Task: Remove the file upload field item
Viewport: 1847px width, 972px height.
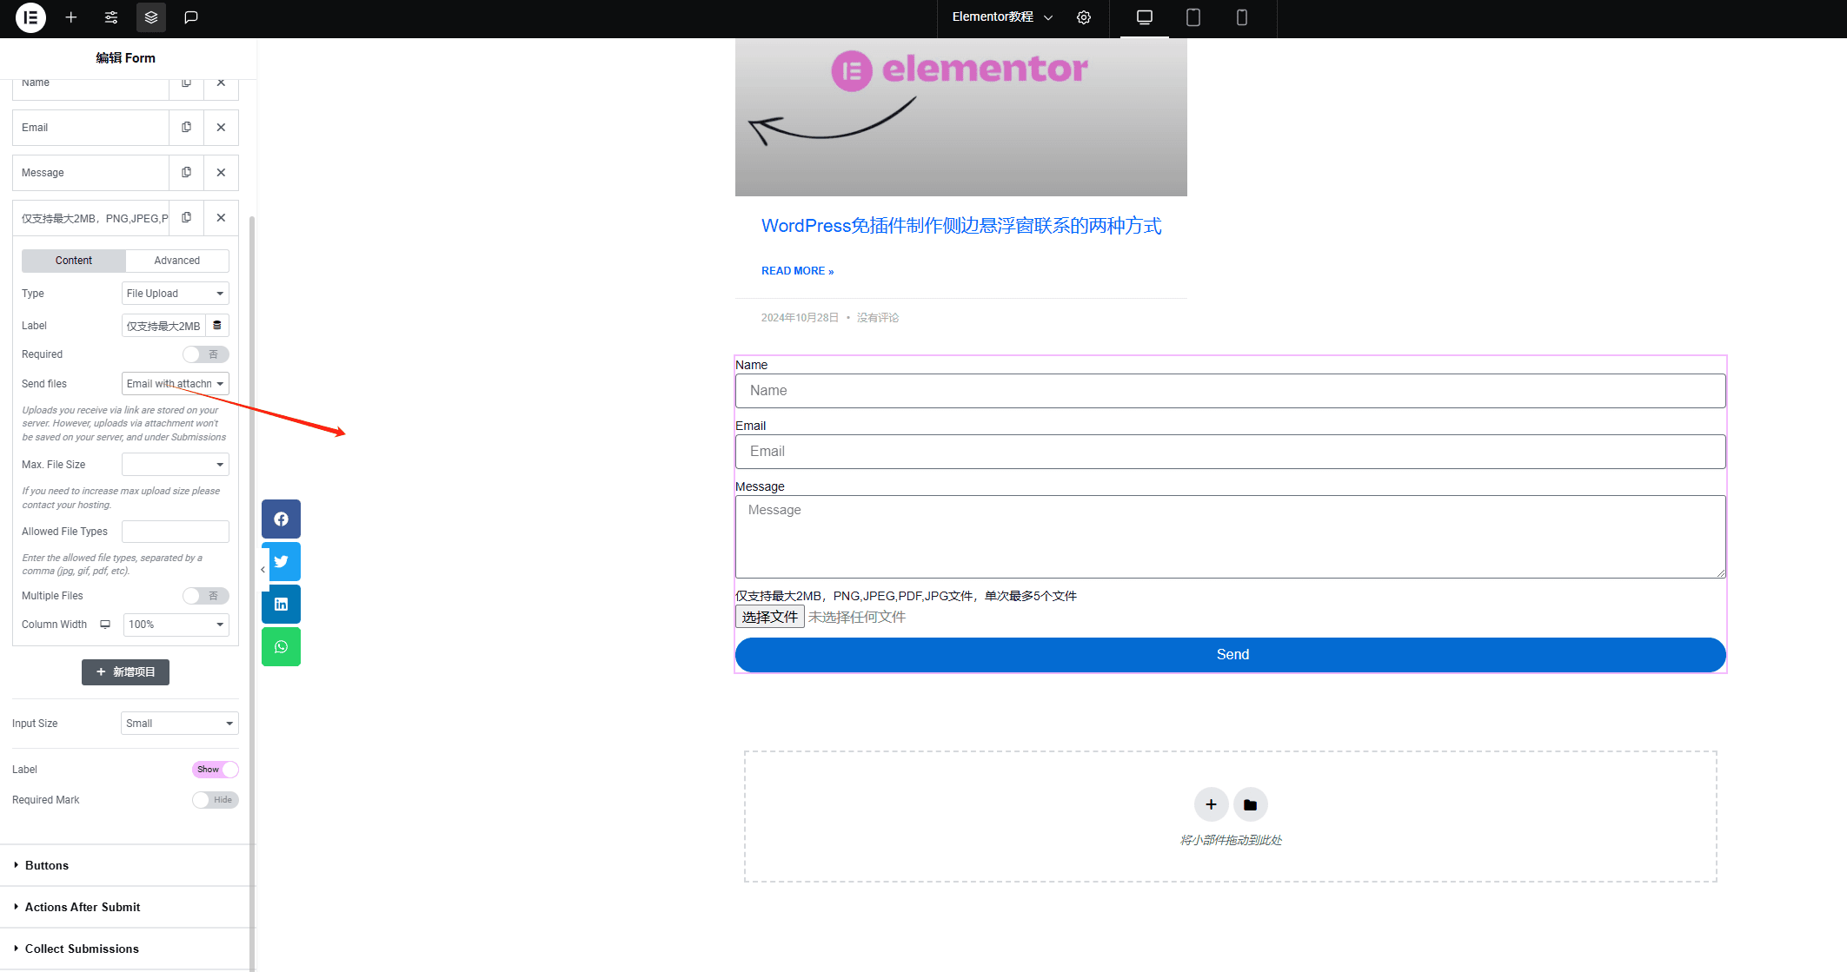Action: tap(221, 218)
